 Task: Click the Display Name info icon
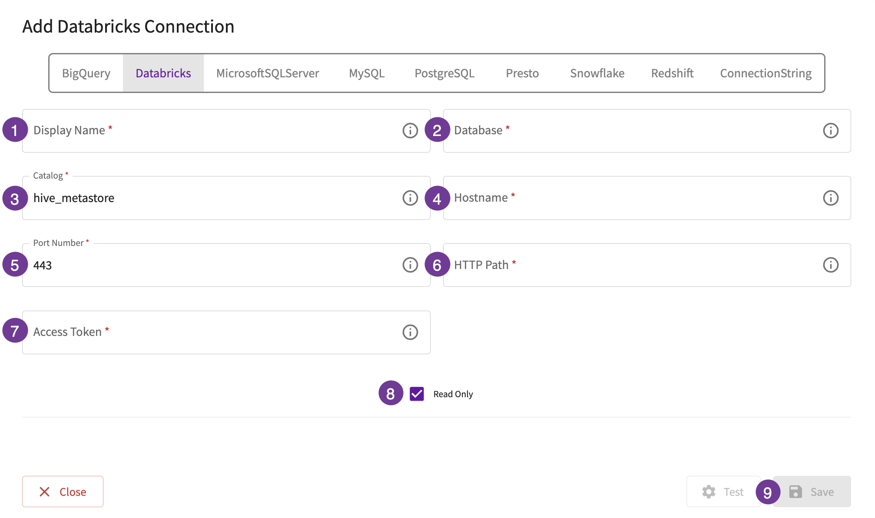point(410,130)
